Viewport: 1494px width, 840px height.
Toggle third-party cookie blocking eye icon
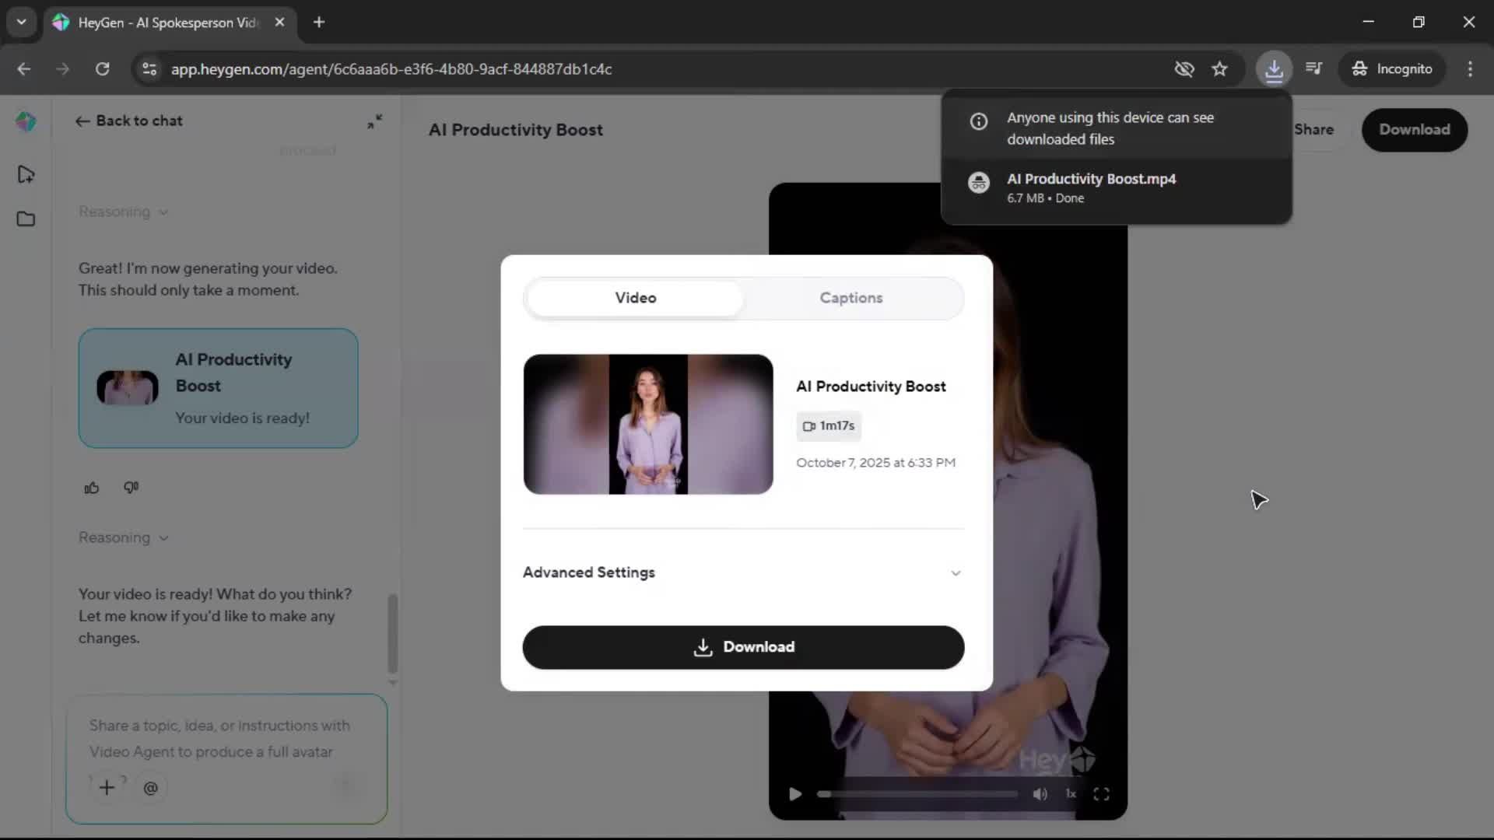click(x=1184, y=69)
